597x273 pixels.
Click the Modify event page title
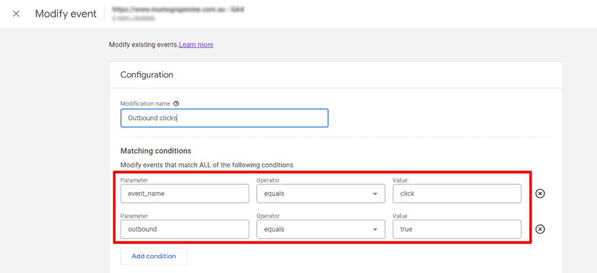tap(66, 14)
